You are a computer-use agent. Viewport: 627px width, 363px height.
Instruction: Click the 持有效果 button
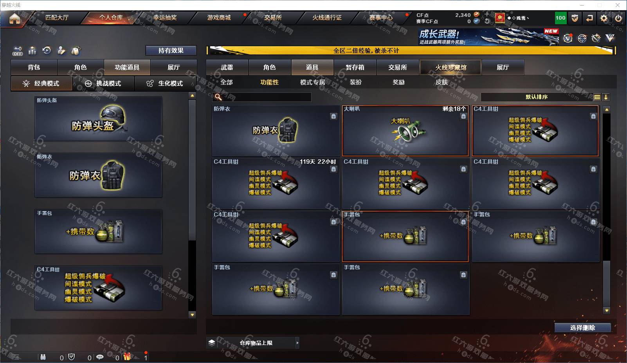pyautogui.click(x=171, y=51)
